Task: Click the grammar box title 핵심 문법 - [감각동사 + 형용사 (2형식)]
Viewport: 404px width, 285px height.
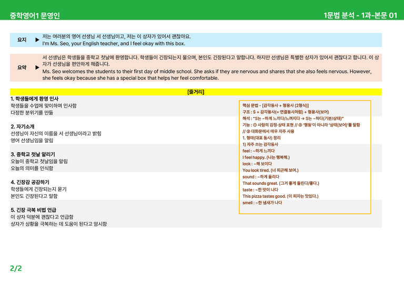Action: (x=276, y=105)
